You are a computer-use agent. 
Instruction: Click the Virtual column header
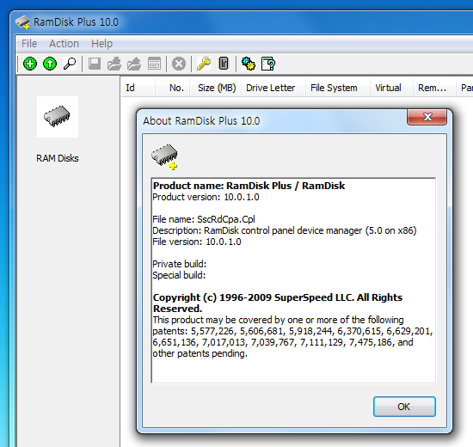391,88
